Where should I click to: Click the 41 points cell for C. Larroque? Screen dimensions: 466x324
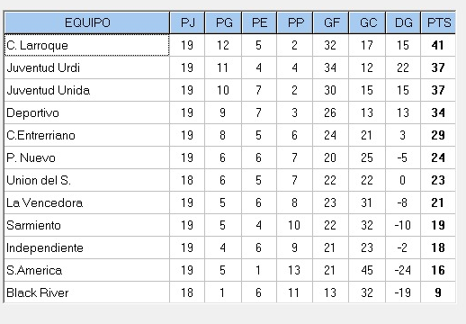438,45
